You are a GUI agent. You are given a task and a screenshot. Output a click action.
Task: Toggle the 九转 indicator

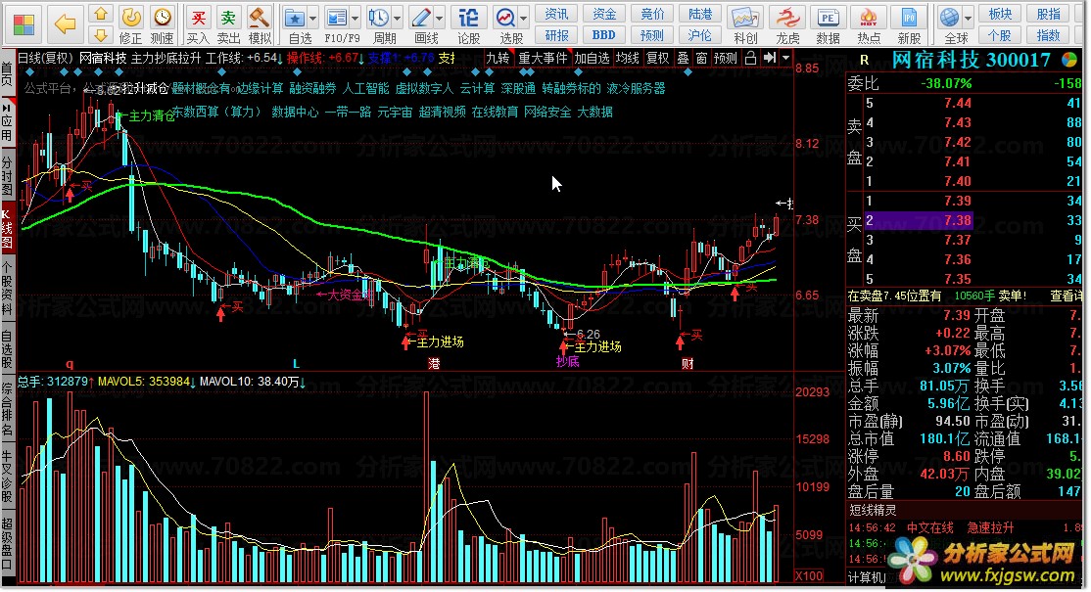498,59
